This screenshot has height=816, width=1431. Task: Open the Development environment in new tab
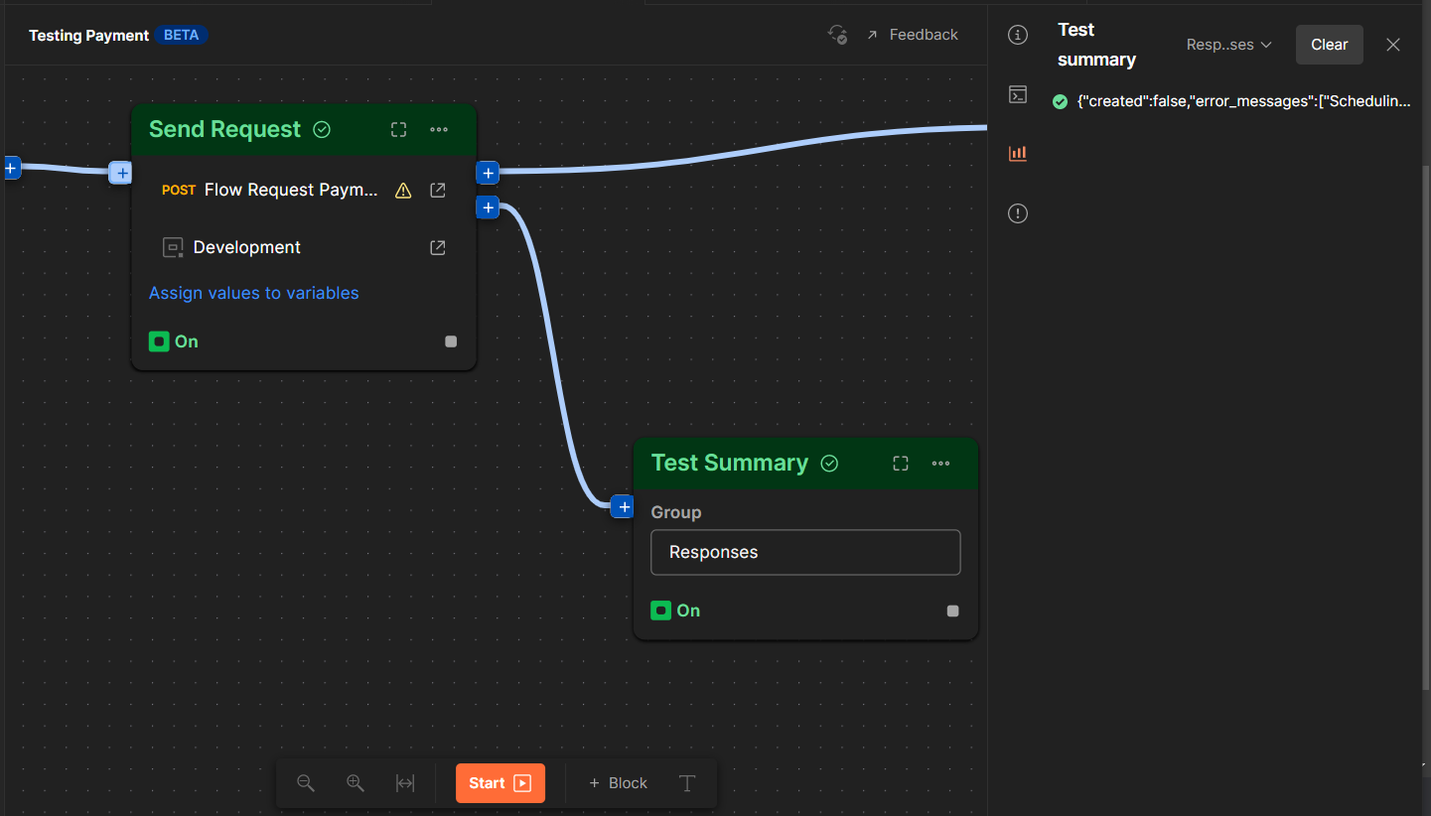coord(437,247)
